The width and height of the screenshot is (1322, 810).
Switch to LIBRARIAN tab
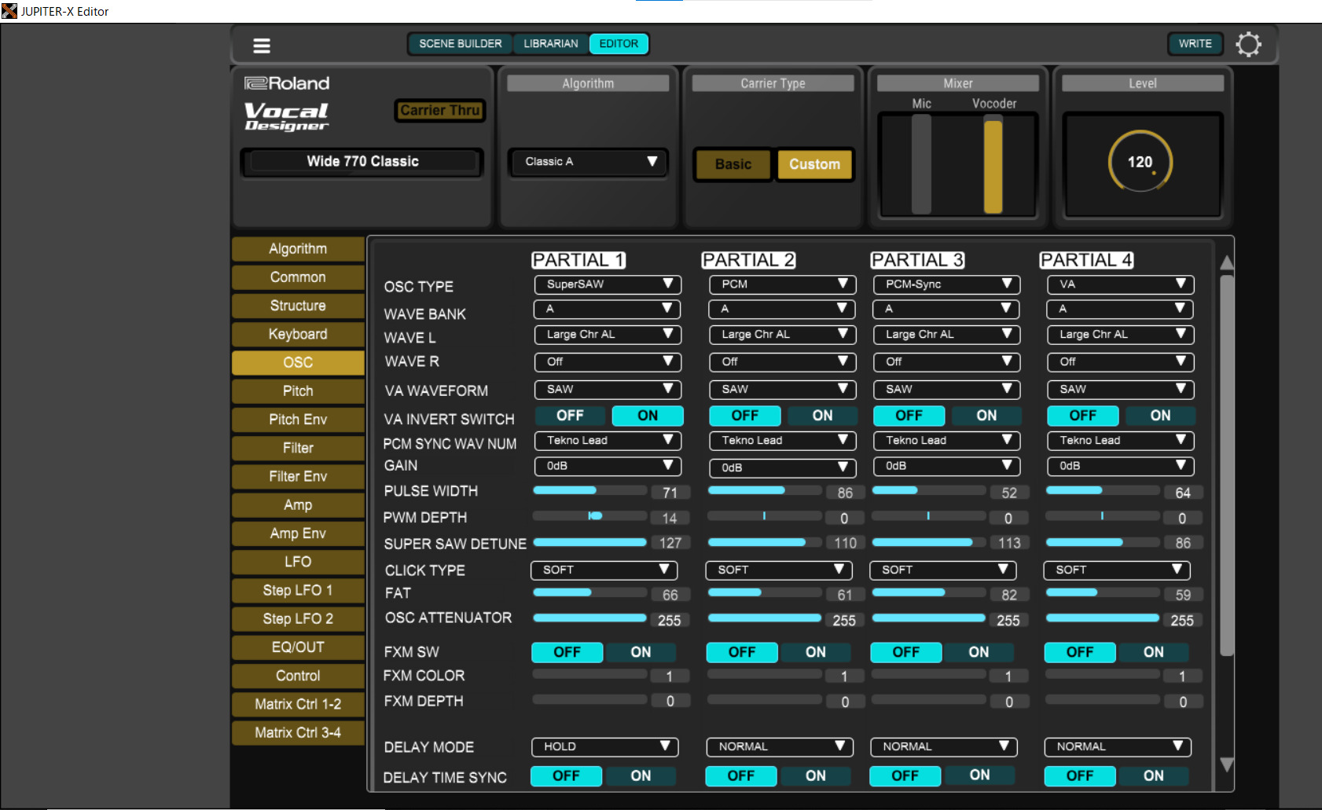[x=551, y=44]
